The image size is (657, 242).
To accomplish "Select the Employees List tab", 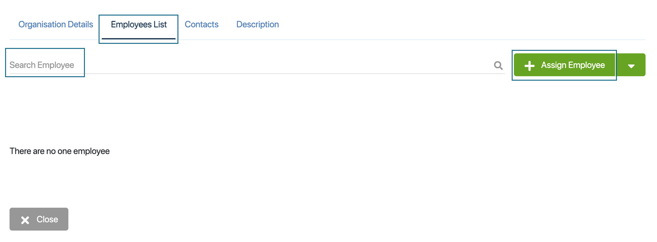I will coord(139,25).
